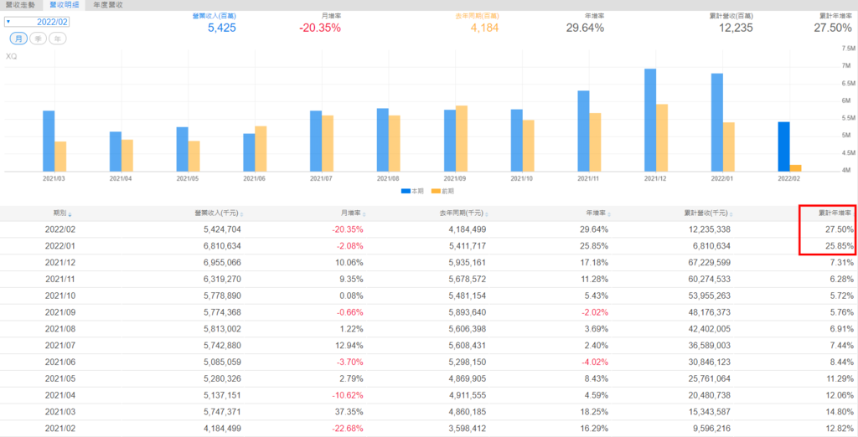Click revenue cell 6,319,270
Screen dimensions: 858x437
221,280
